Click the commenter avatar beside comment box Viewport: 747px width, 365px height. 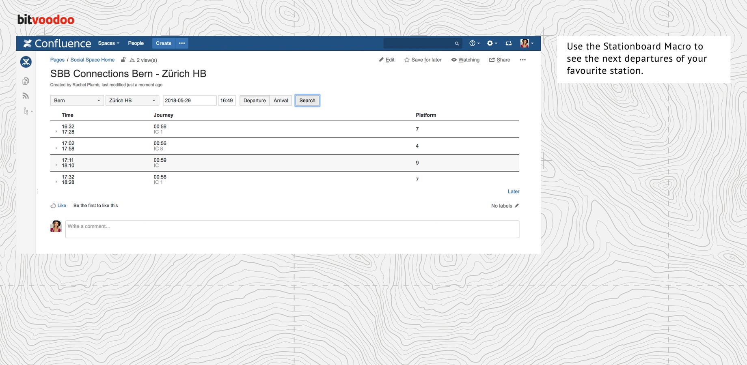point(56,226)
